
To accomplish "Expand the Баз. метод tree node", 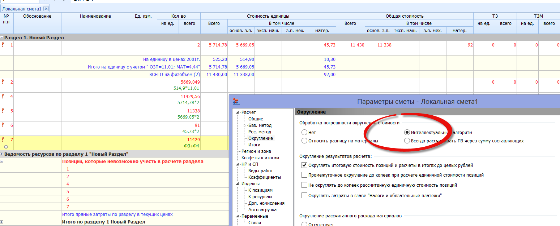I will coord(245,125).
